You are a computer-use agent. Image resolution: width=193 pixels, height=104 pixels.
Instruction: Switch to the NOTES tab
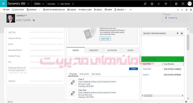click(130, 50)
